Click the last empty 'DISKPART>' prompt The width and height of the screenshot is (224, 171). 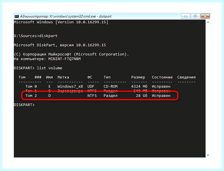pyautogui.click(x=24, y=105)
